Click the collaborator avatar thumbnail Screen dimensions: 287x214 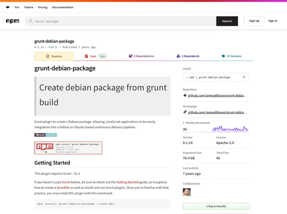coord(187,192)
